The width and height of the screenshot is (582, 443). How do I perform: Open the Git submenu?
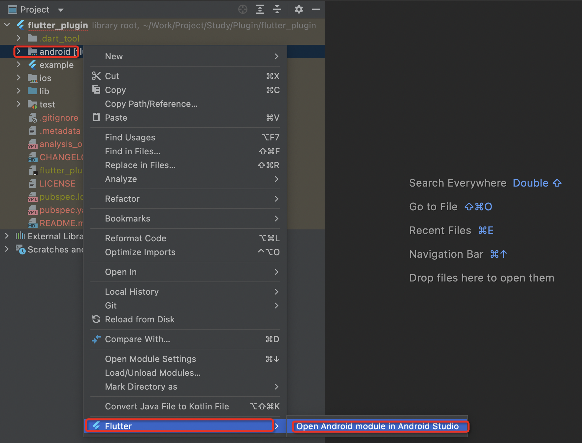click(185, 306)
